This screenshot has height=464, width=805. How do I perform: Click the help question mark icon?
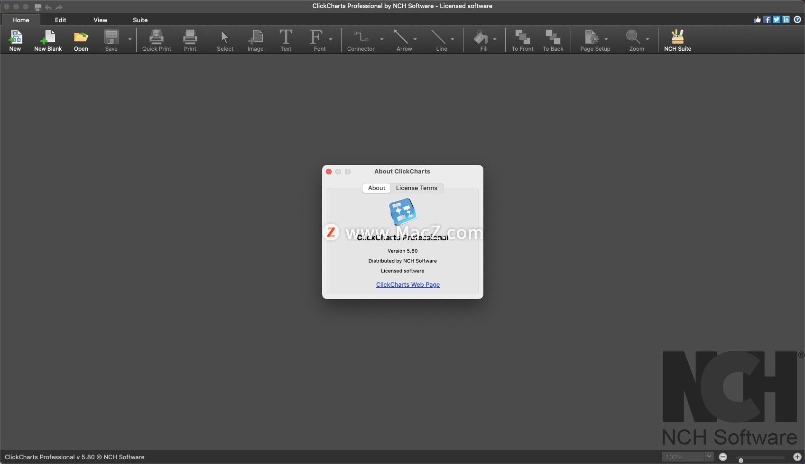(797, 19)
